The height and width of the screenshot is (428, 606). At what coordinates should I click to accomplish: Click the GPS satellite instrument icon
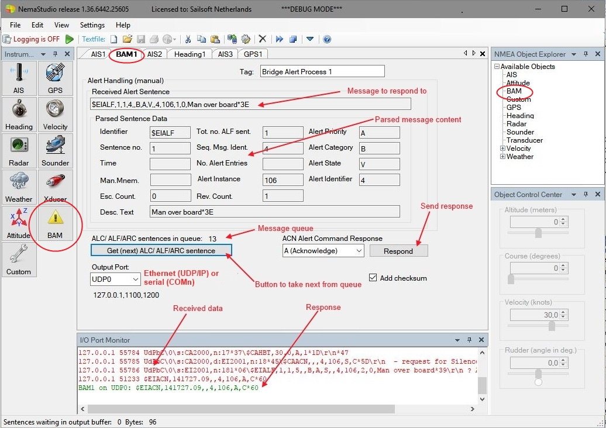click(55, 78)
